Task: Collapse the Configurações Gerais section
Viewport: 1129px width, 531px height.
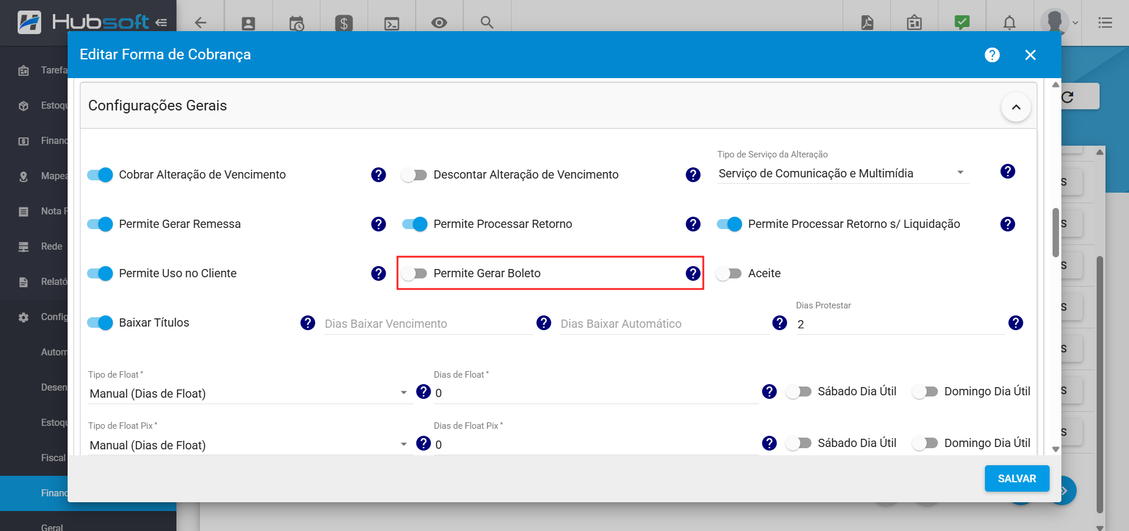Action: 1016,107
